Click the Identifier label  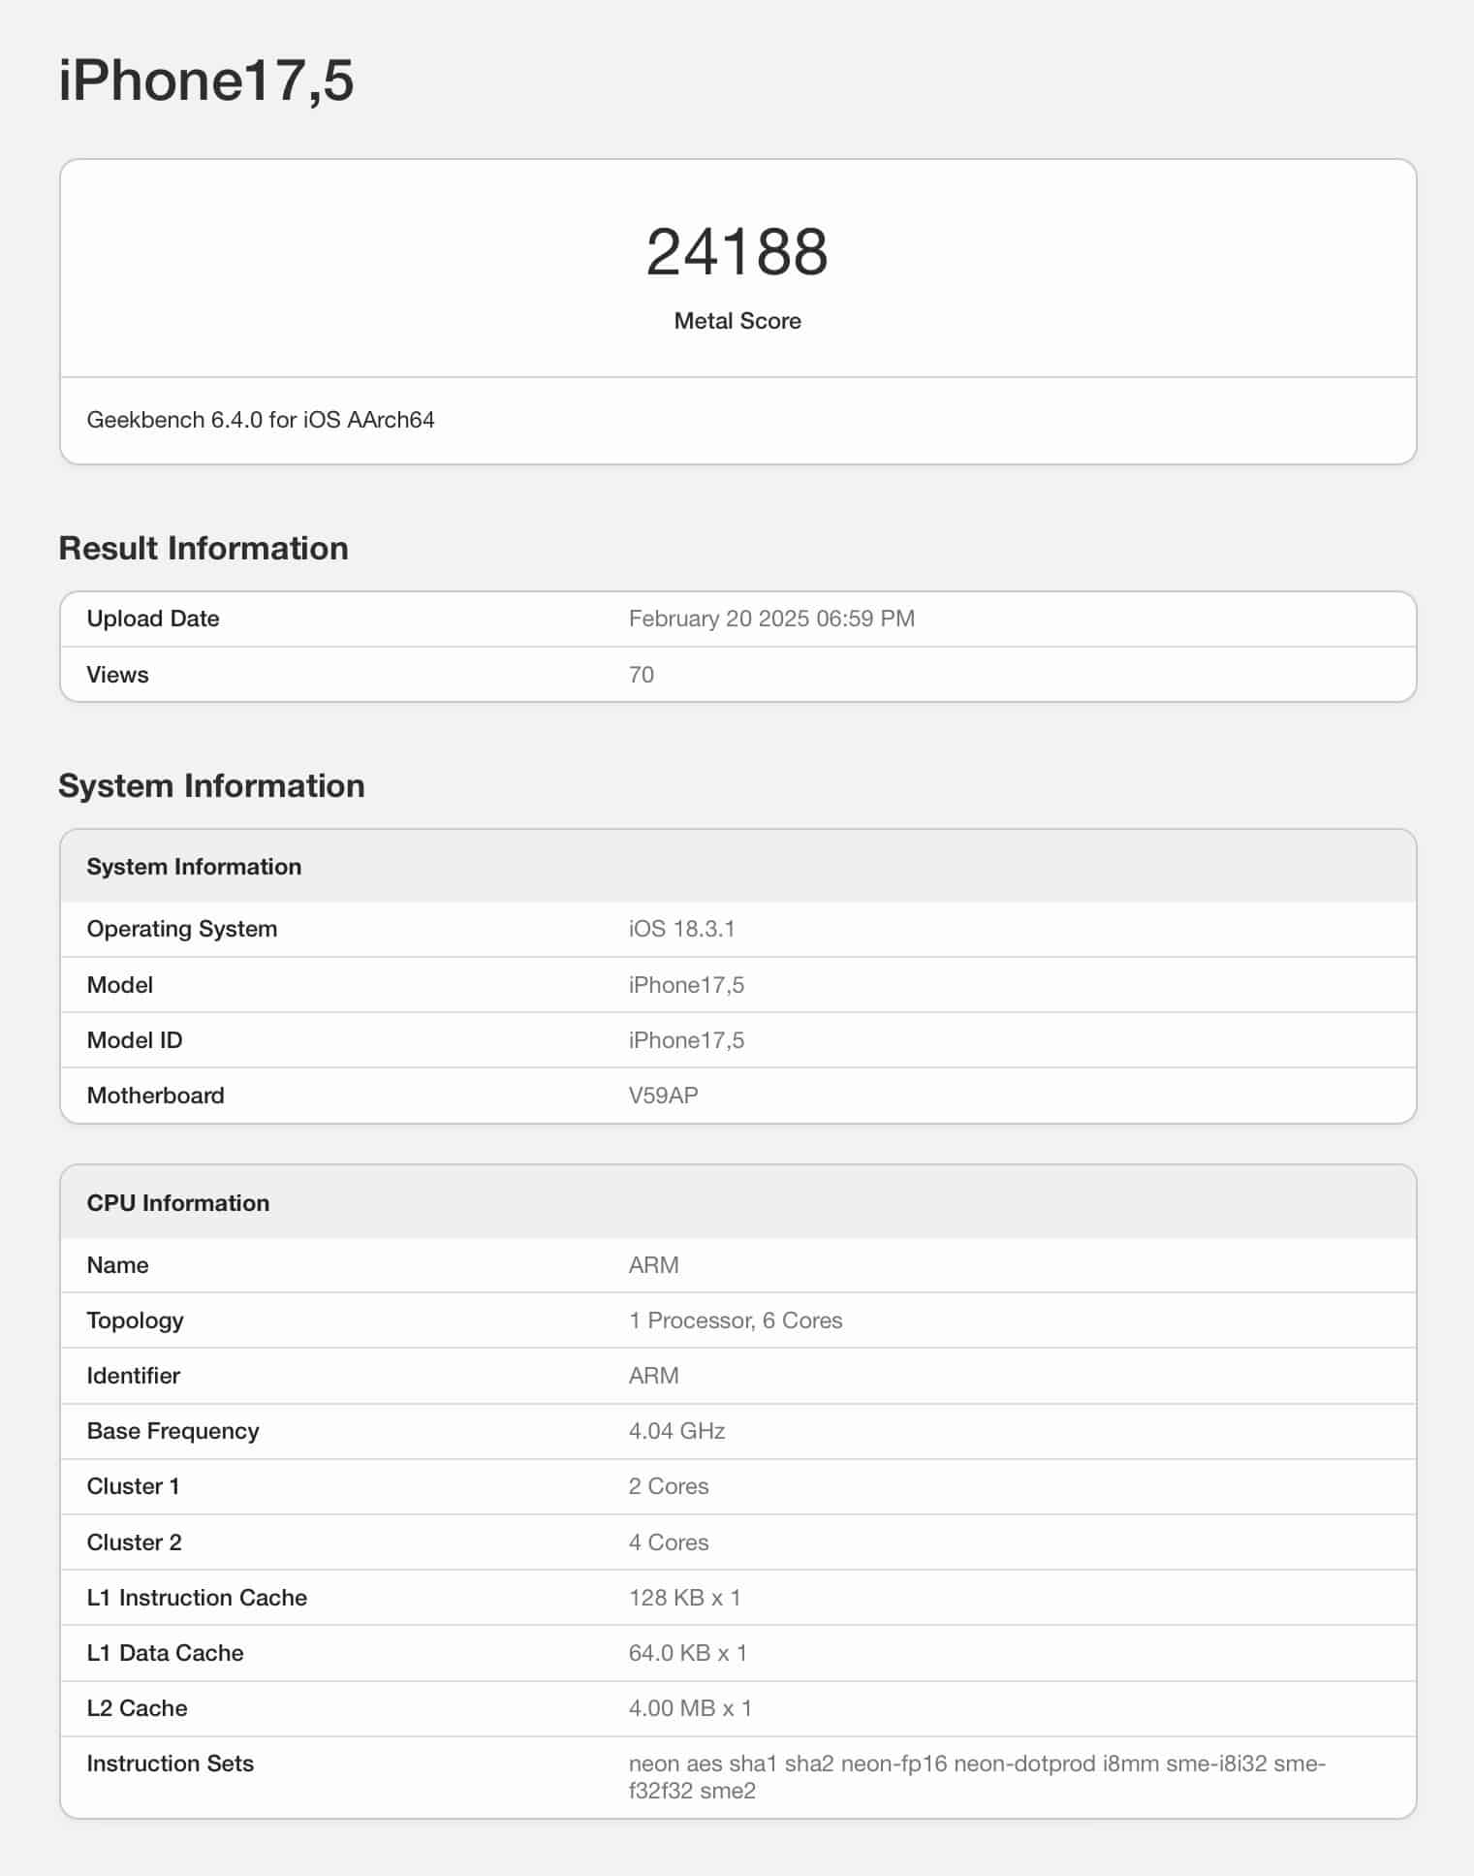click(x=133, y=1376)
